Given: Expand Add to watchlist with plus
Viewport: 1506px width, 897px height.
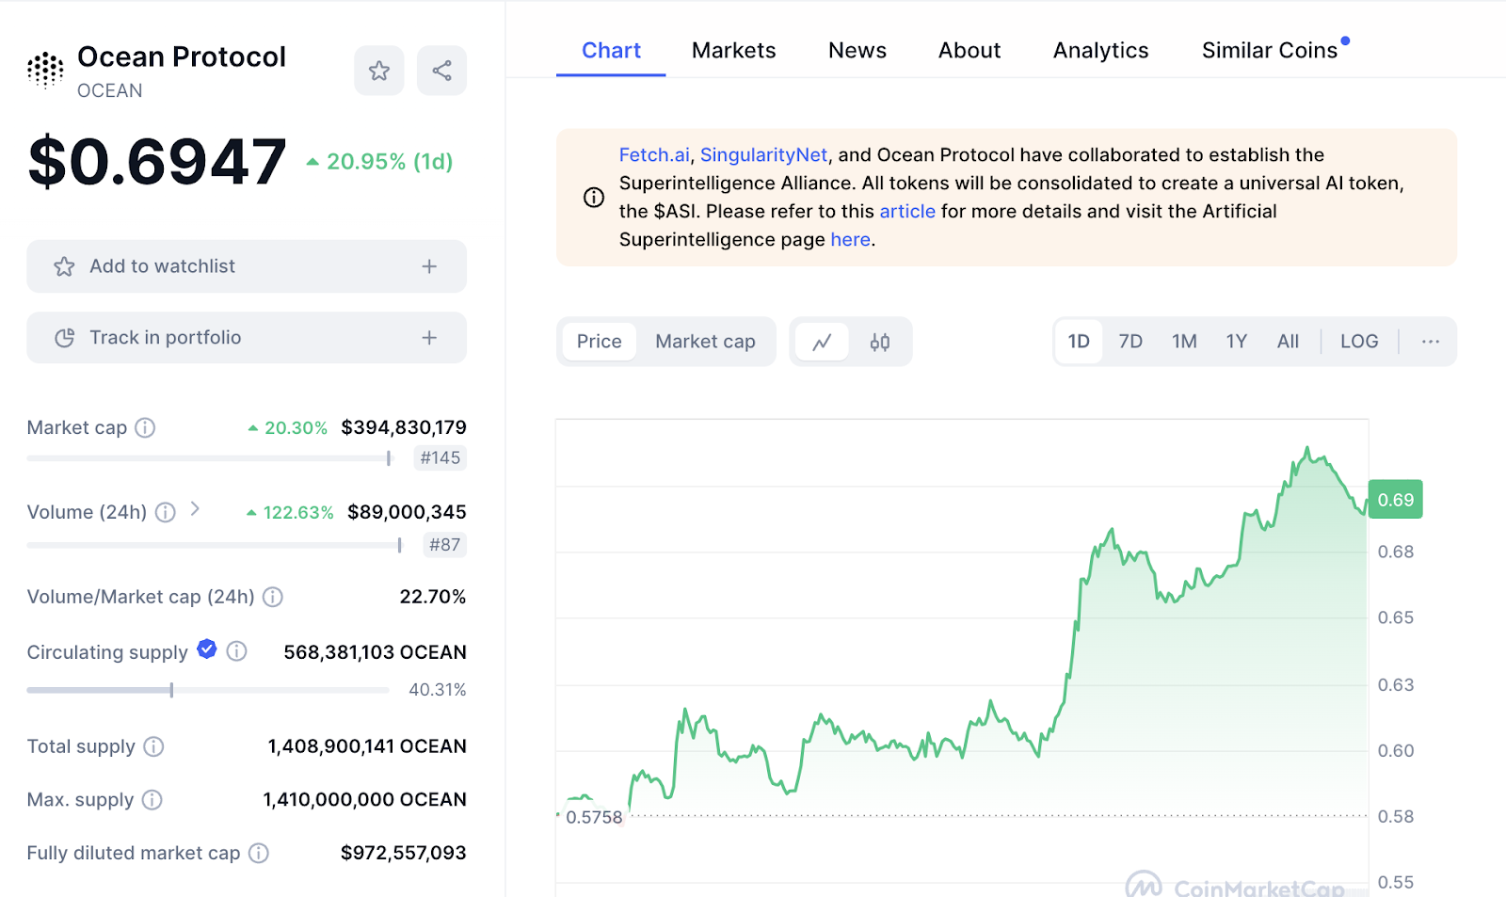Looking at the screenshot, I should (429, 266).
